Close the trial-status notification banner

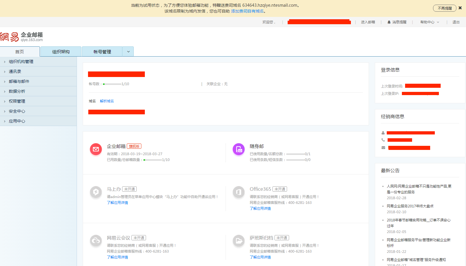pos(460,8)
